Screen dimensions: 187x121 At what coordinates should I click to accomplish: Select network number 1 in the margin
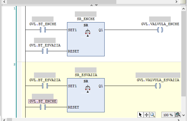click(x=14, y=8)
